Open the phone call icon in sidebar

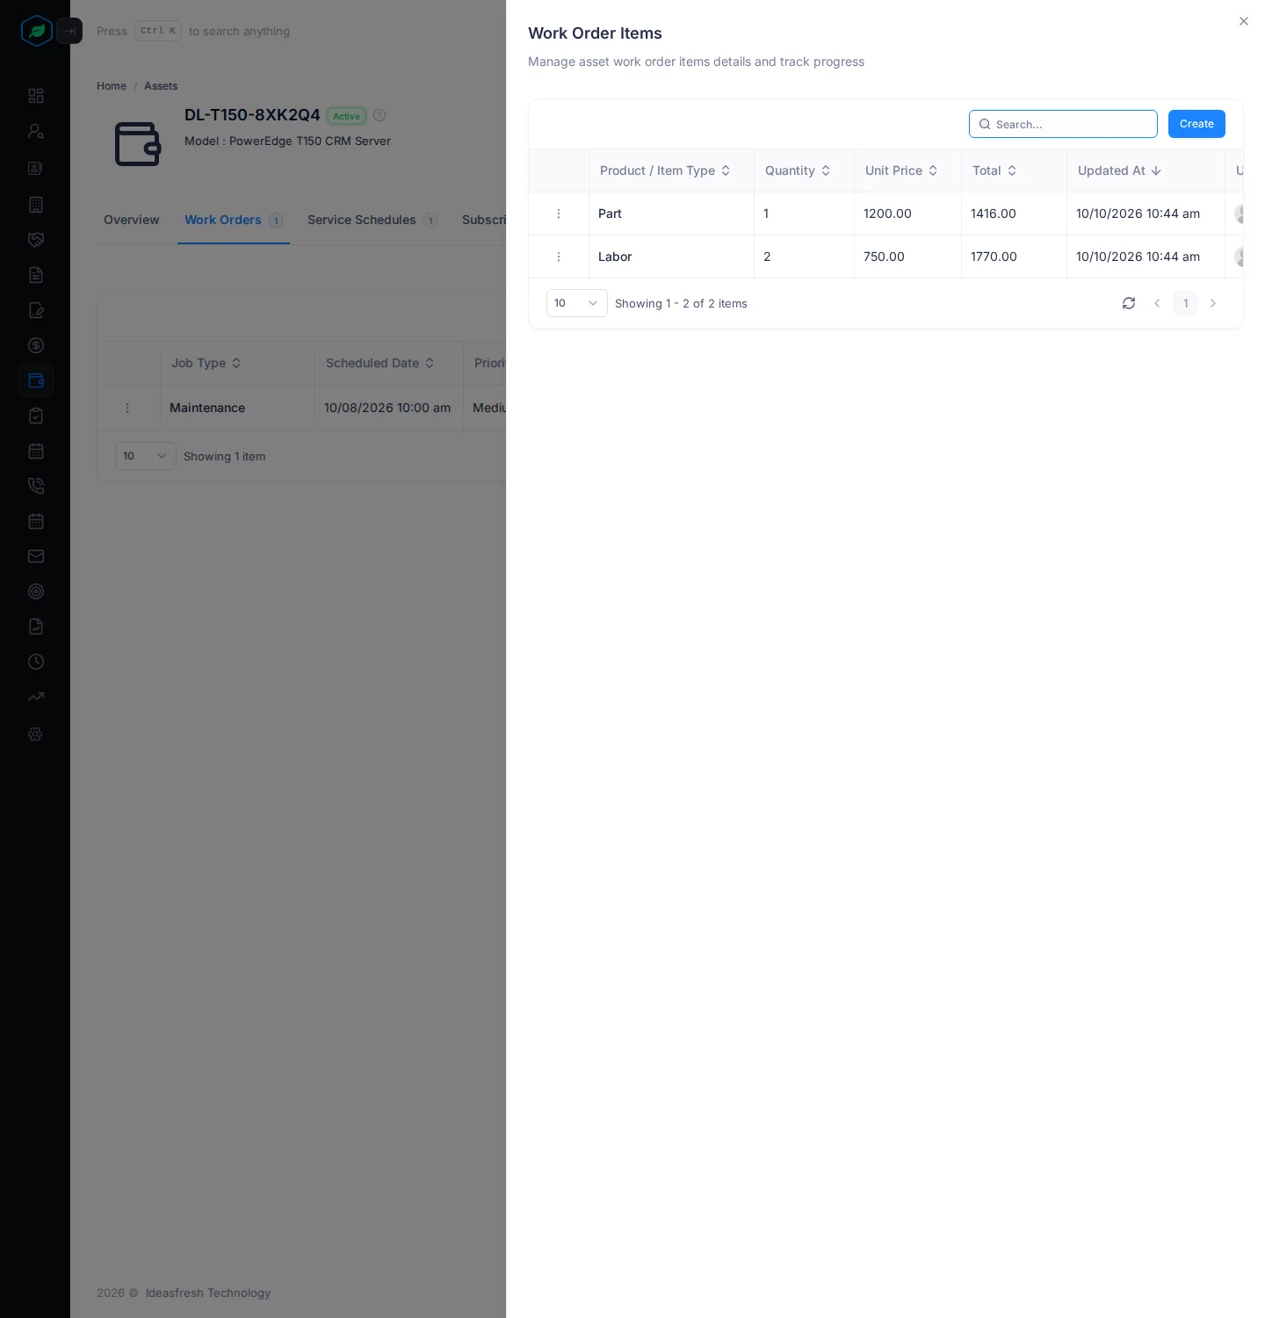pos(36,486)
